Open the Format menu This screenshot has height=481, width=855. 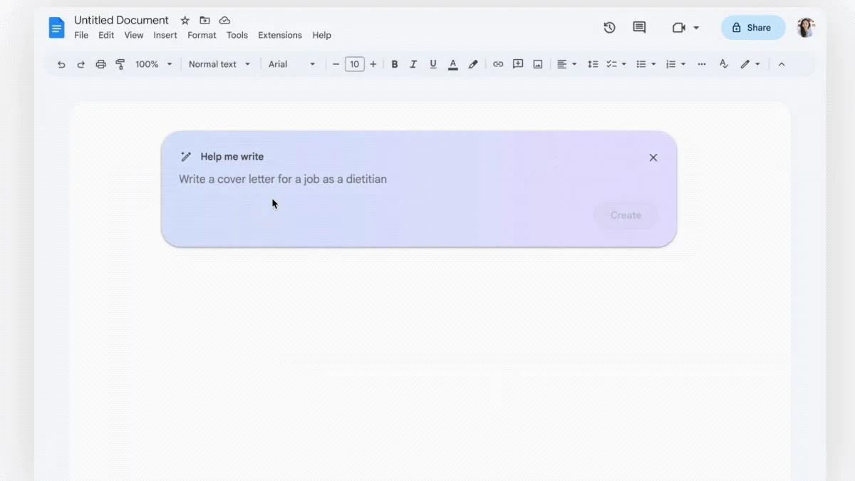pos(202,35)
